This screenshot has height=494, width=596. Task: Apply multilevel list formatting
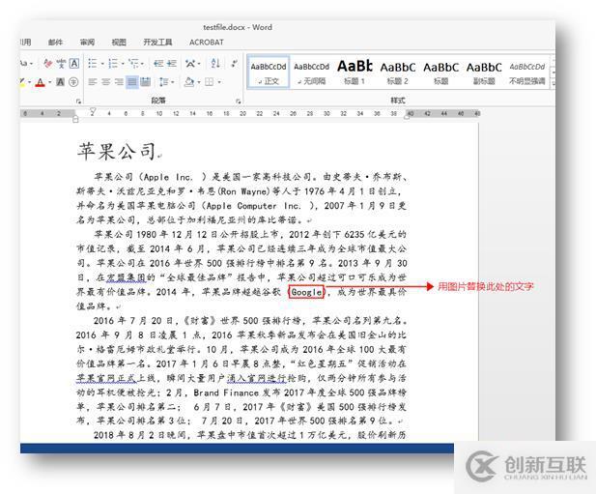pos(133,63)
